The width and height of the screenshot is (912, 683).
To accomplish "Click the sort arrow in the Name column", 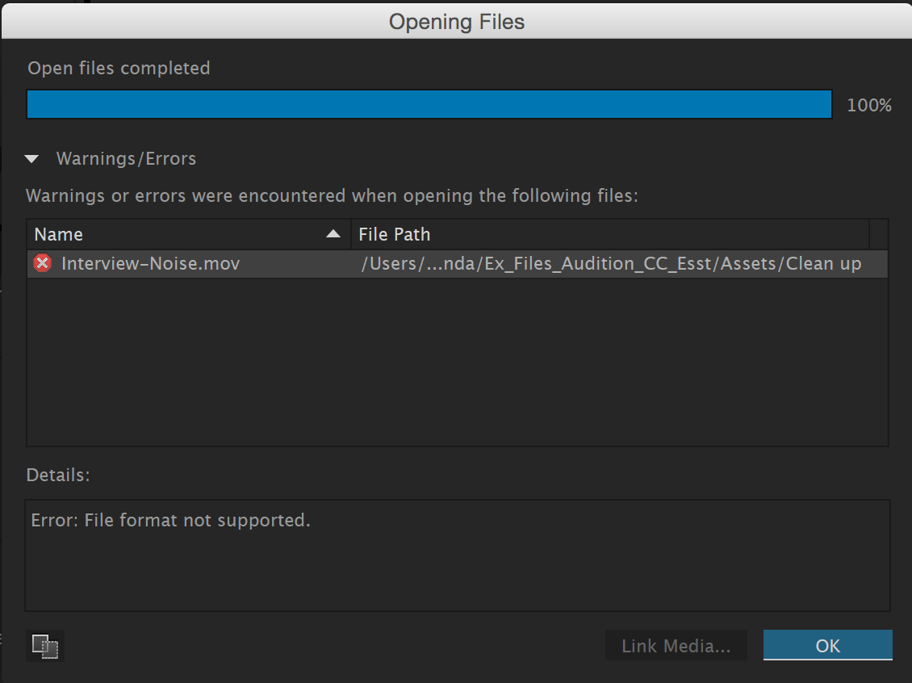I will pyautogui.click(x=333, y=234).
